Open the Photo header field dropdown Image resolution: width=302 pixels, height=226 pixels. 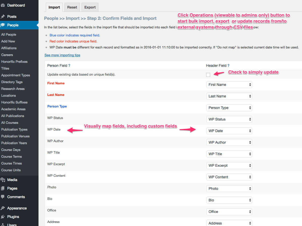tap(229, 189)
